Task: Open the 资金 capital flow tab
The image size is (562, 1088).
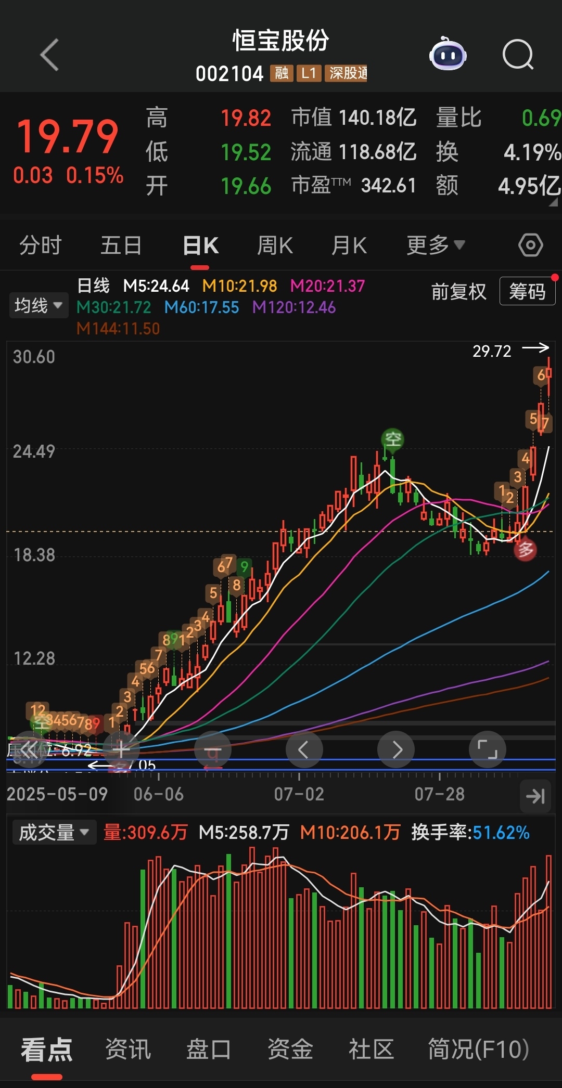Action: pos(290,1050)
